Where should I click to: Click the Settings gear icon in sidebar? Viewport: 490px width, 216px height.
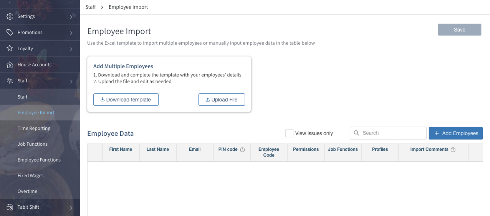tap(10, 16)
